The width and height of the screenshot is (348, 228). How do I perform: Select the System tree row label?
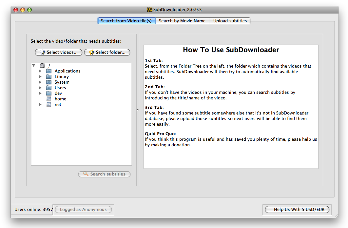tap(62, 82)
